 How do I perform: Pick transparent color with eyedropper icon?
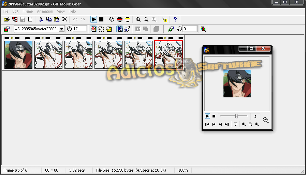[x=127, y=29]
